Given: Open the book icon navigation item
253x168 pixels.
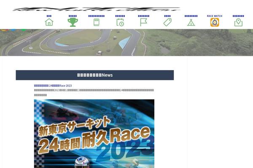Looking at the screenshot, I should coord(96,22).
